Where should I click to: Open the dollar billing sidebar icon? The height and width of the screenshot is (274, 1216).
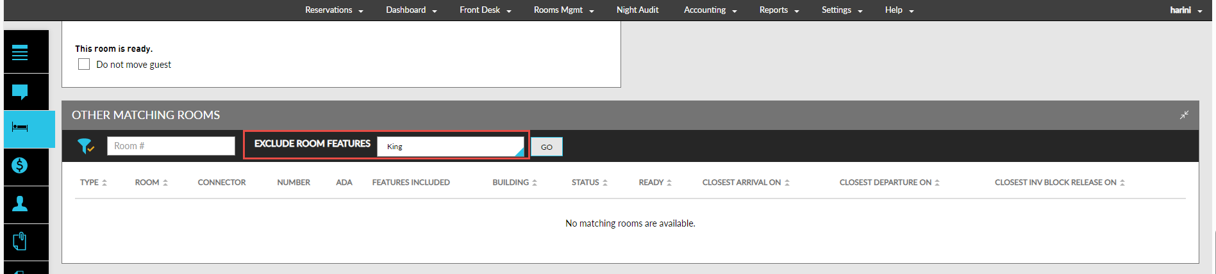click(x=20, y=165)
